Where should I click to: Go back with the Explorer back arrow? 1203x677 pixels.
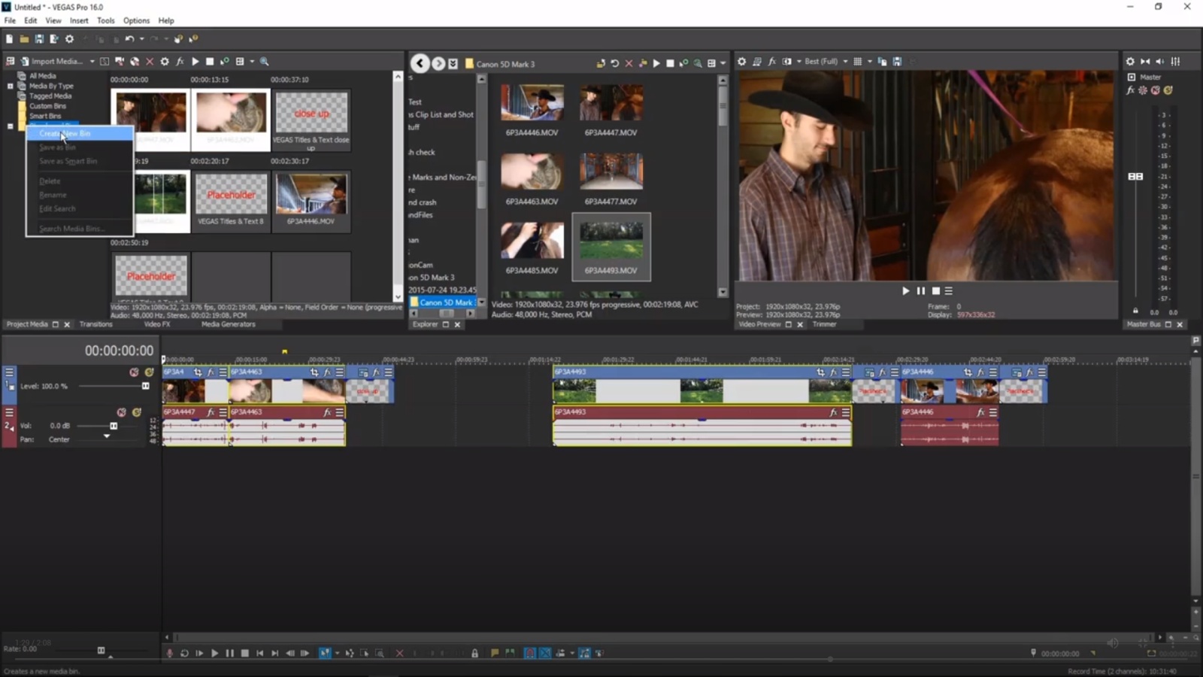[x=420, y=64]
